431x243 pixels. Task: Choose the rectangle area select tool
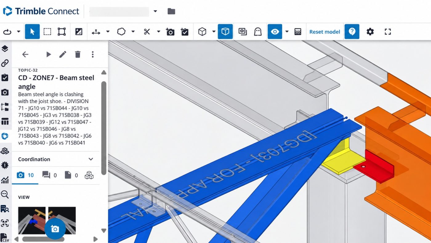point(47,31)
